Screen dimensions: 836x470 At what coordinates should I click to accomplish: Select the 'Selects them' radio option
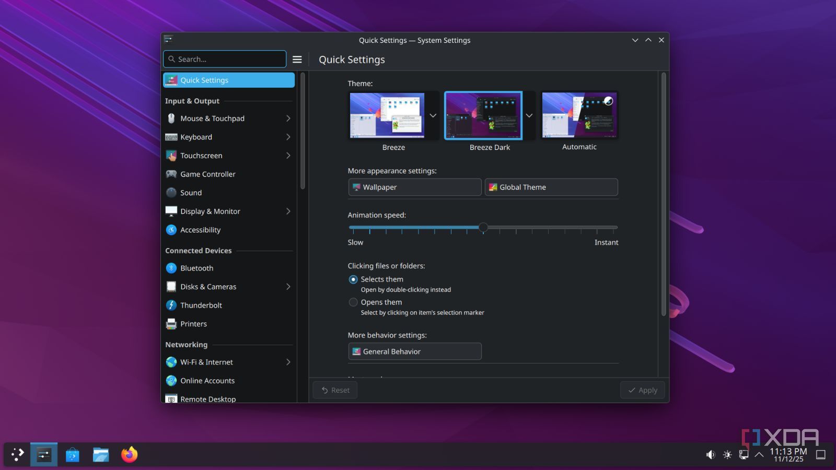coord(353,279)
